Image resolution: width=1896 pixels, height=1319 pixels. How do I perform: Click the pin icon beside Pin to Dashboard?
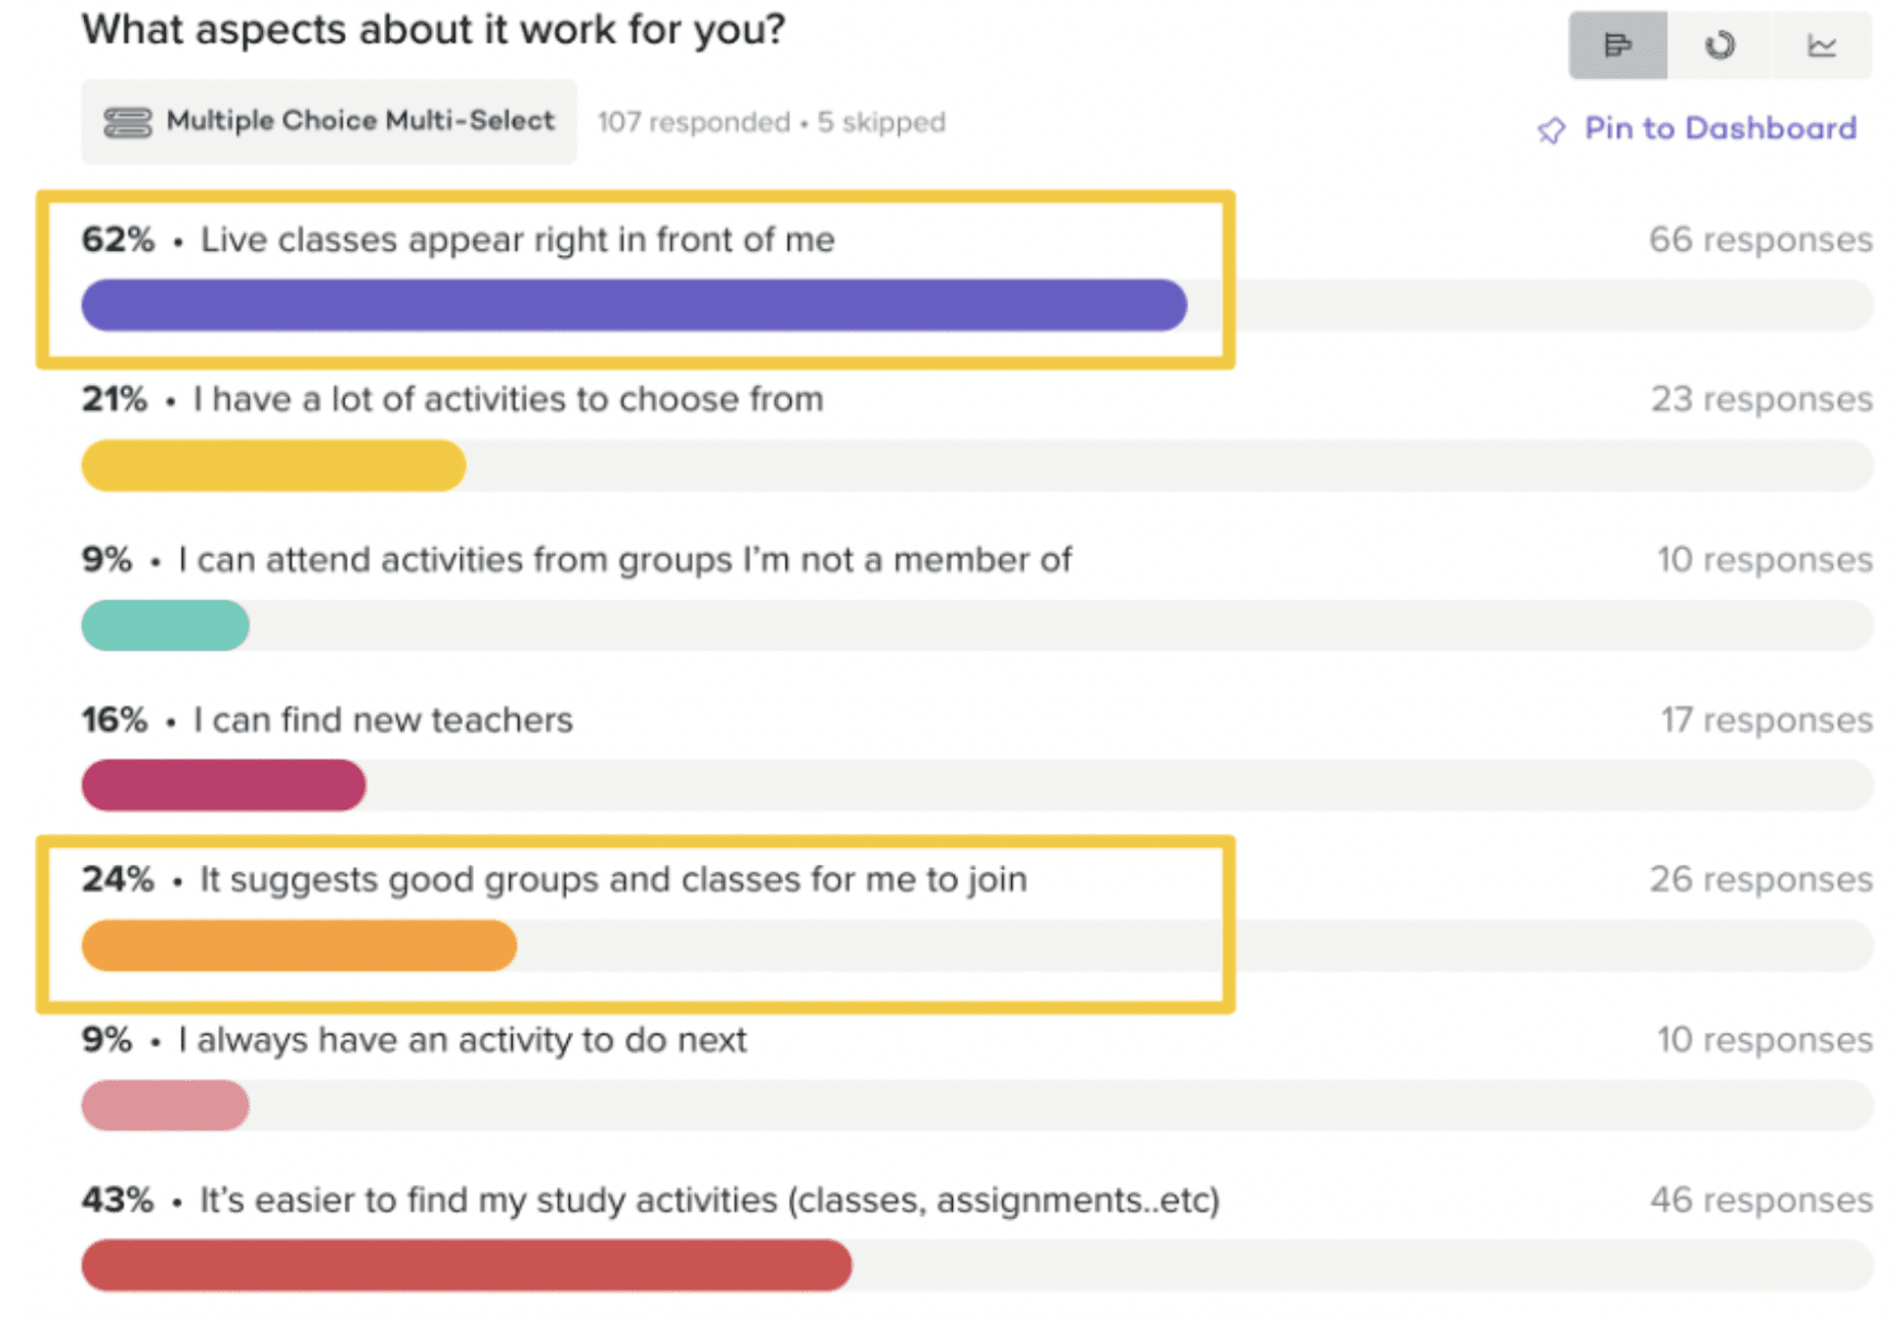point(1550,129)
